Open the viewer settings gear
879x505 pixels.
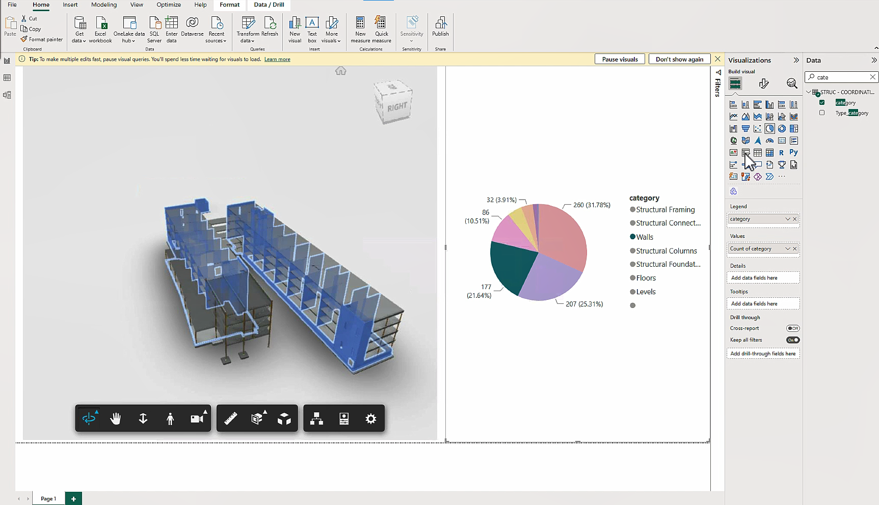(x=371, y=418)
